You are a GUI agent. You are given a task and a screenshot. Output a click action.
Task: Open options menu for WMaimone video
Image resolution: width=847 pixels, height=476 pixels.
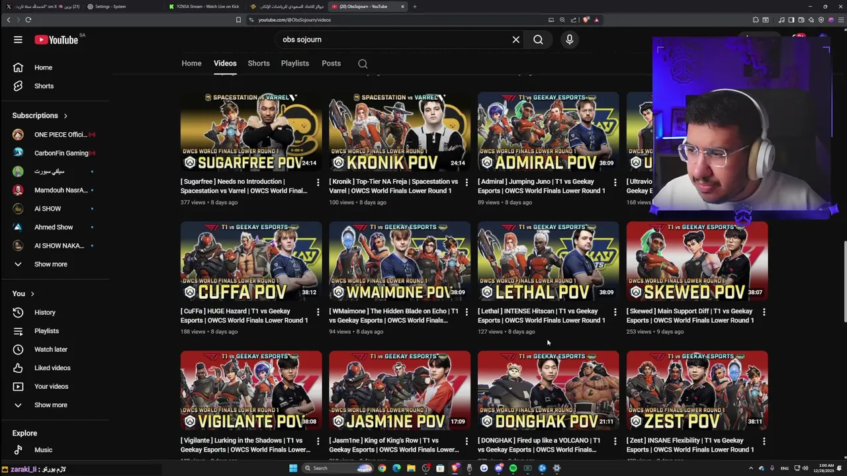467,311
